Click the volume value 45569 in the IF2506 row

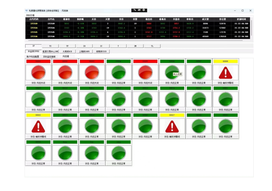coord(205,37)
